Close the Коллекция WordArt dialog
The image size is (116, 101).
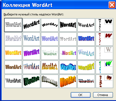pos(112,5)
